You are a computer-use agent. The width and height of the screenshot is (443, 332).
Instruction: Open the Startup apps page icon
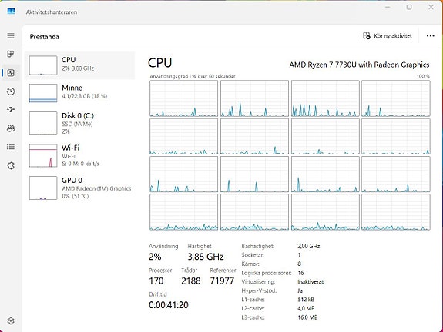click(11, 110)
